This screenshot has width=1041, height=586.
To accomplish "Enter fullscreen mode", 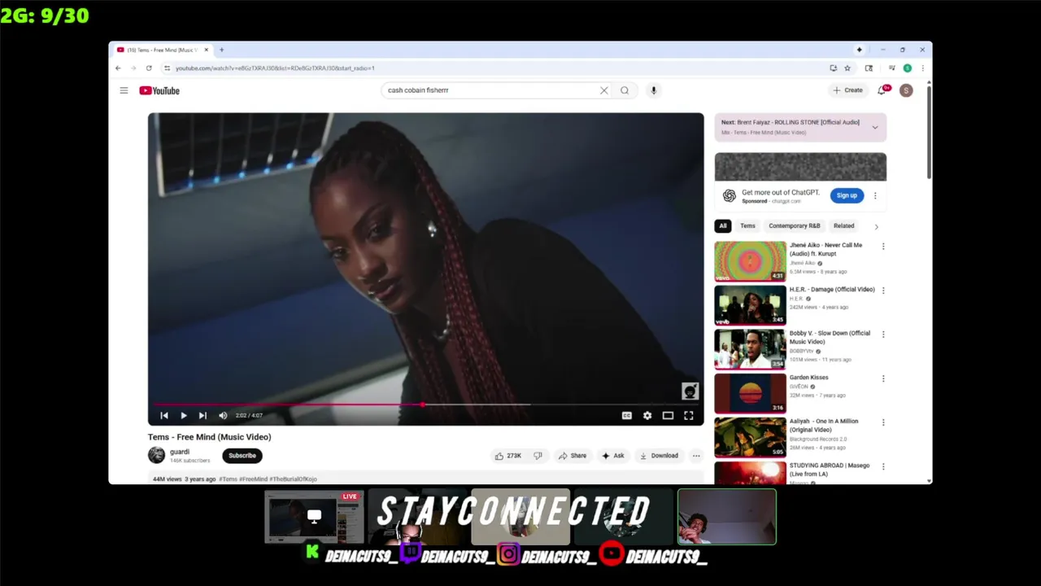I will point(689,415).
